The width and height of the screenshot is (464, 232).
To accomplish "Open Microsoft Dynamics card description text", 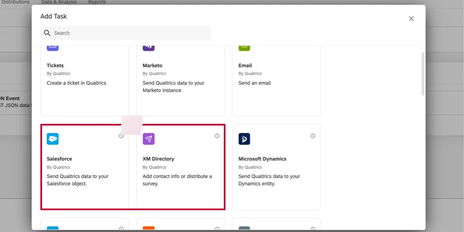I will [269, 180].
